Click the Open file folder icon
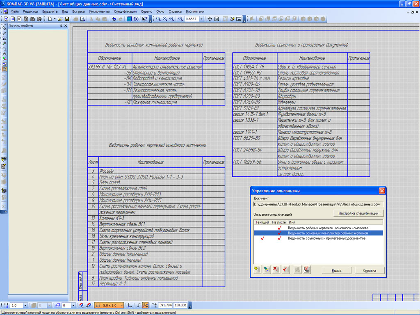 pyautogui.click(x=60, y=19)
